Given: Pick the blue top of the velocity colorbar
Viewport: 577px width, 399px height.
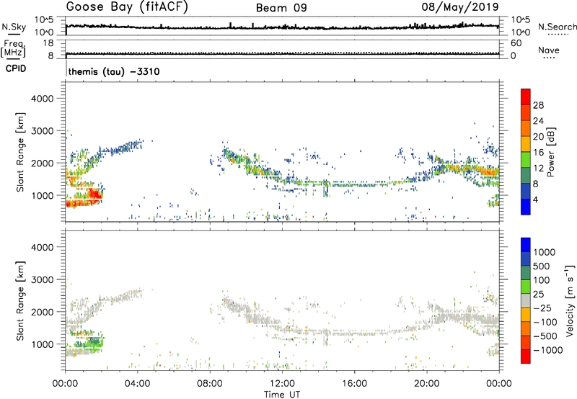Looking at the screenshot, I should [526, 245].
